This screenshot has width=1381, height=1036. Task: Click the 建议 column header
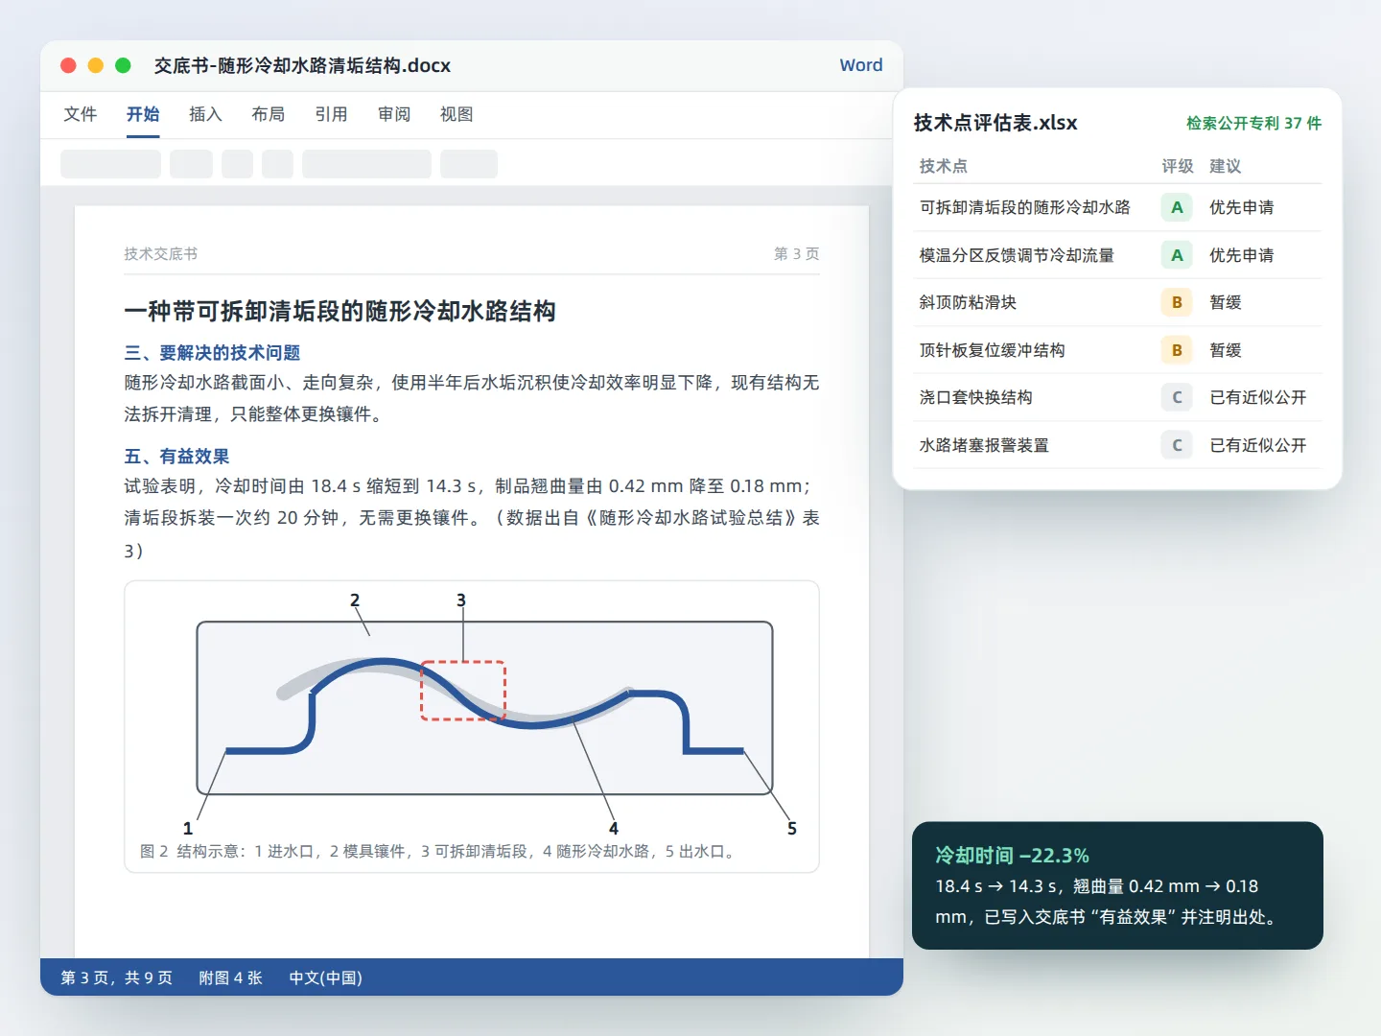[1226, 166]
